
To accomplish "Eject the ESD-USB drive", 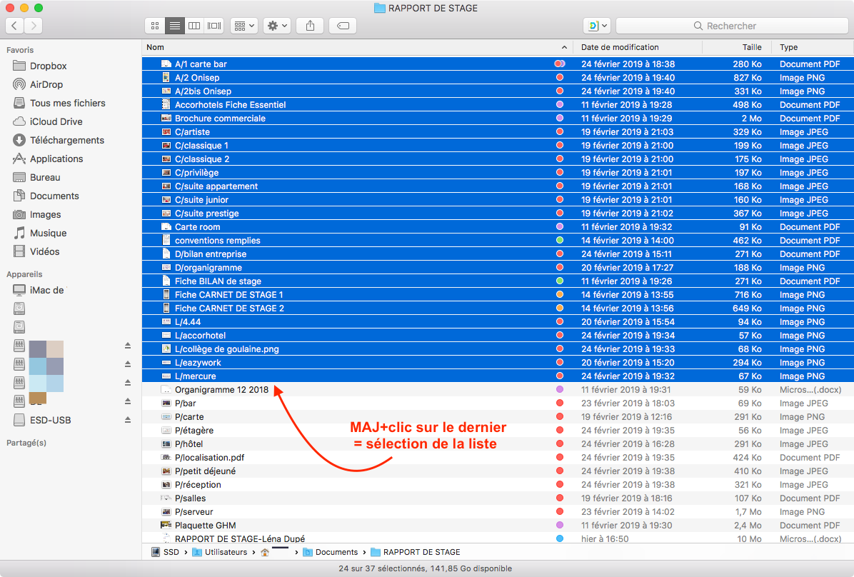I will (x=128, y=420).
